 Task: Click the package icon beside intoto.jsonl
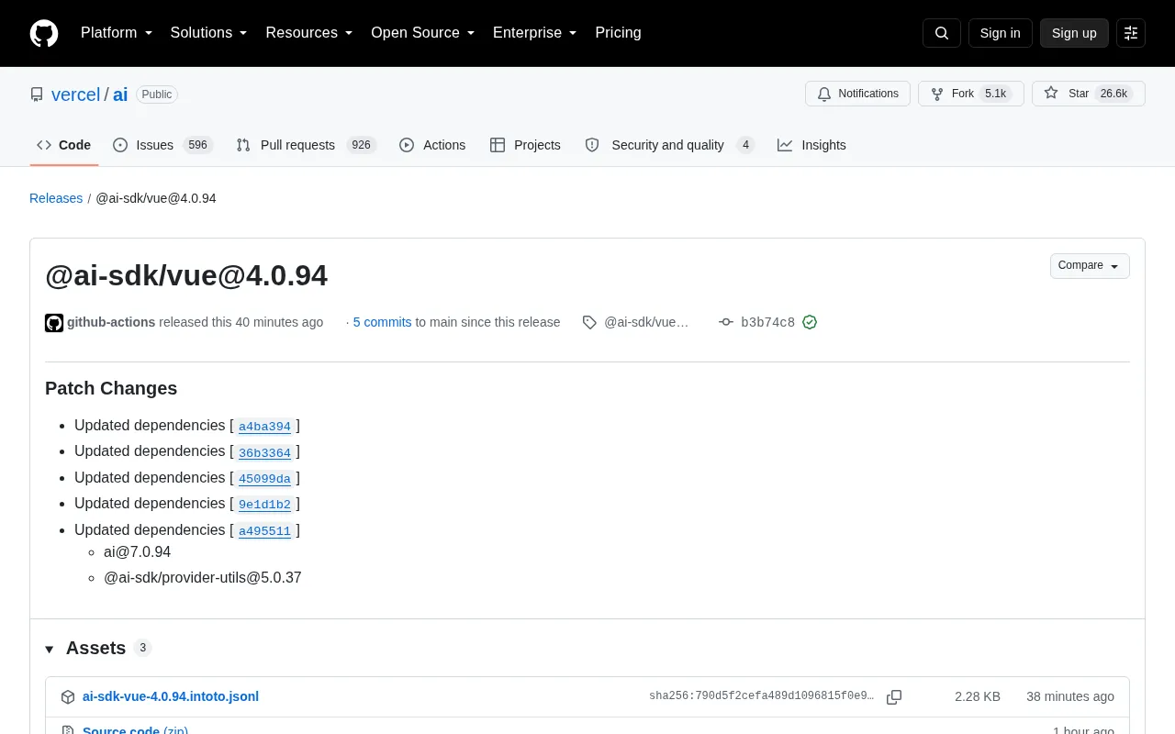click(x=68, y=697)
